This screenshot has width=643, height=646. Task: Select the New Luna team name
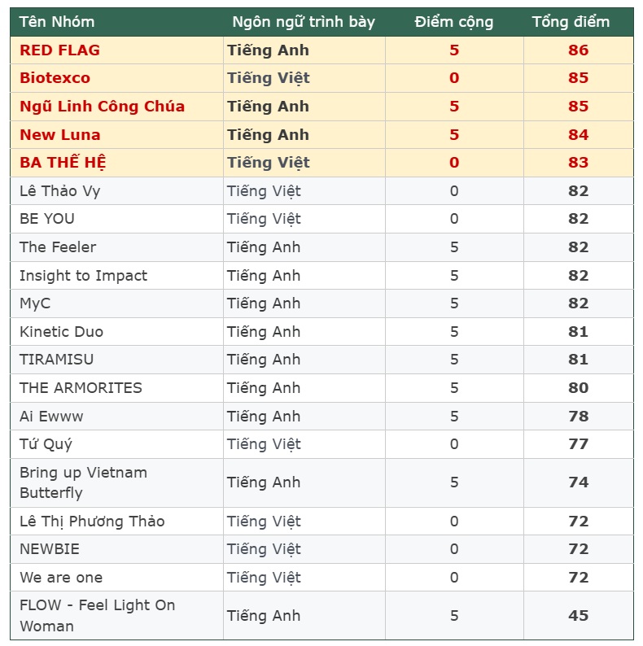(x=59, y=135)
